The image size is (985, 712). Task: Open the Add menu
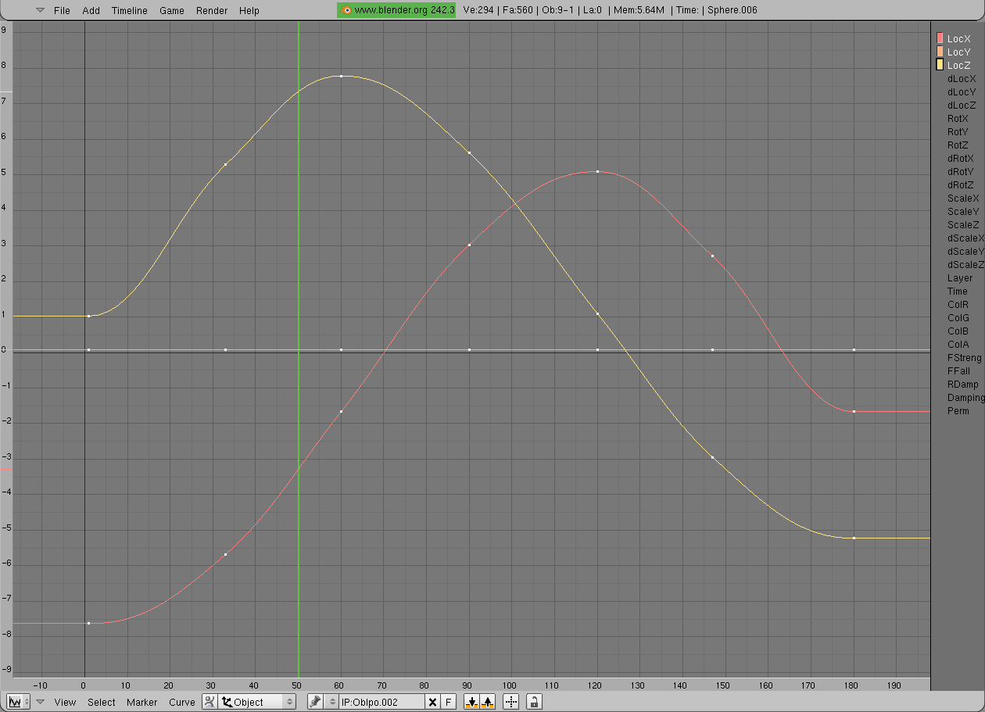click(91, 10)
